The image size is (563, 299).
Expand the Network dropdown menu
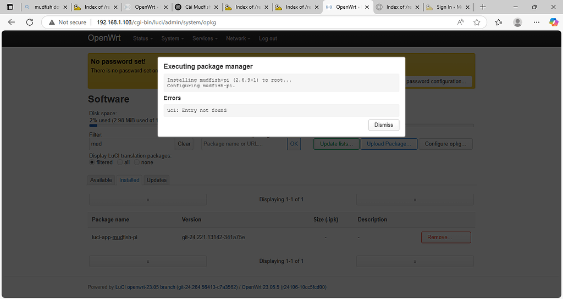(x=238, y=38)
